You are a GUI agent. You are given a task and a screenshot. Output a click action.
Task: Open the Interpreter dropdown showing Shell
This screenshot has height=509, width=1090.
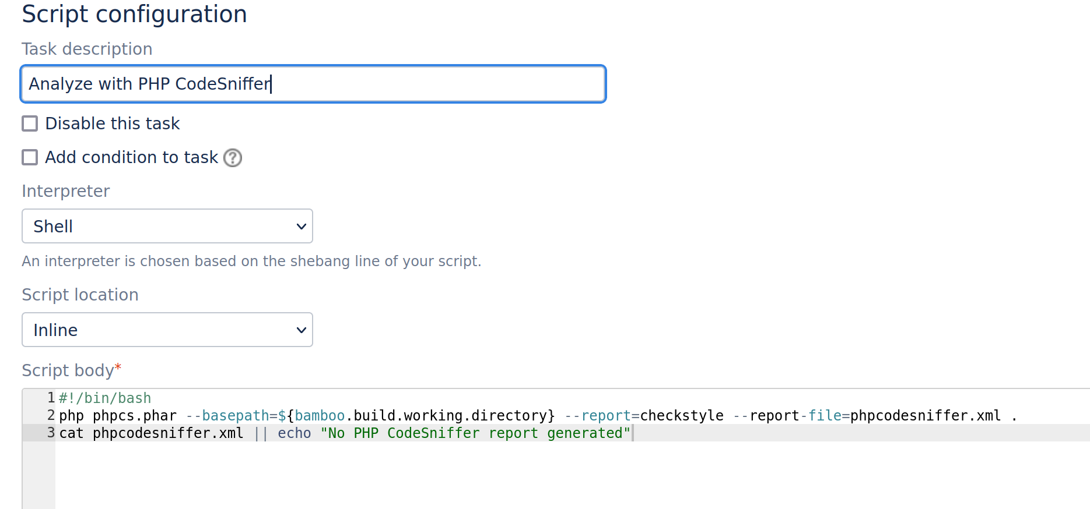click(167, 226)
